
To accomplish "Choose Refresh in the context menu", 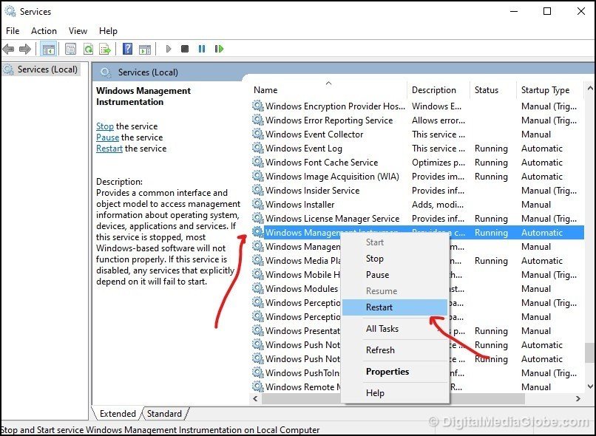I will click(x=395, y=350).
